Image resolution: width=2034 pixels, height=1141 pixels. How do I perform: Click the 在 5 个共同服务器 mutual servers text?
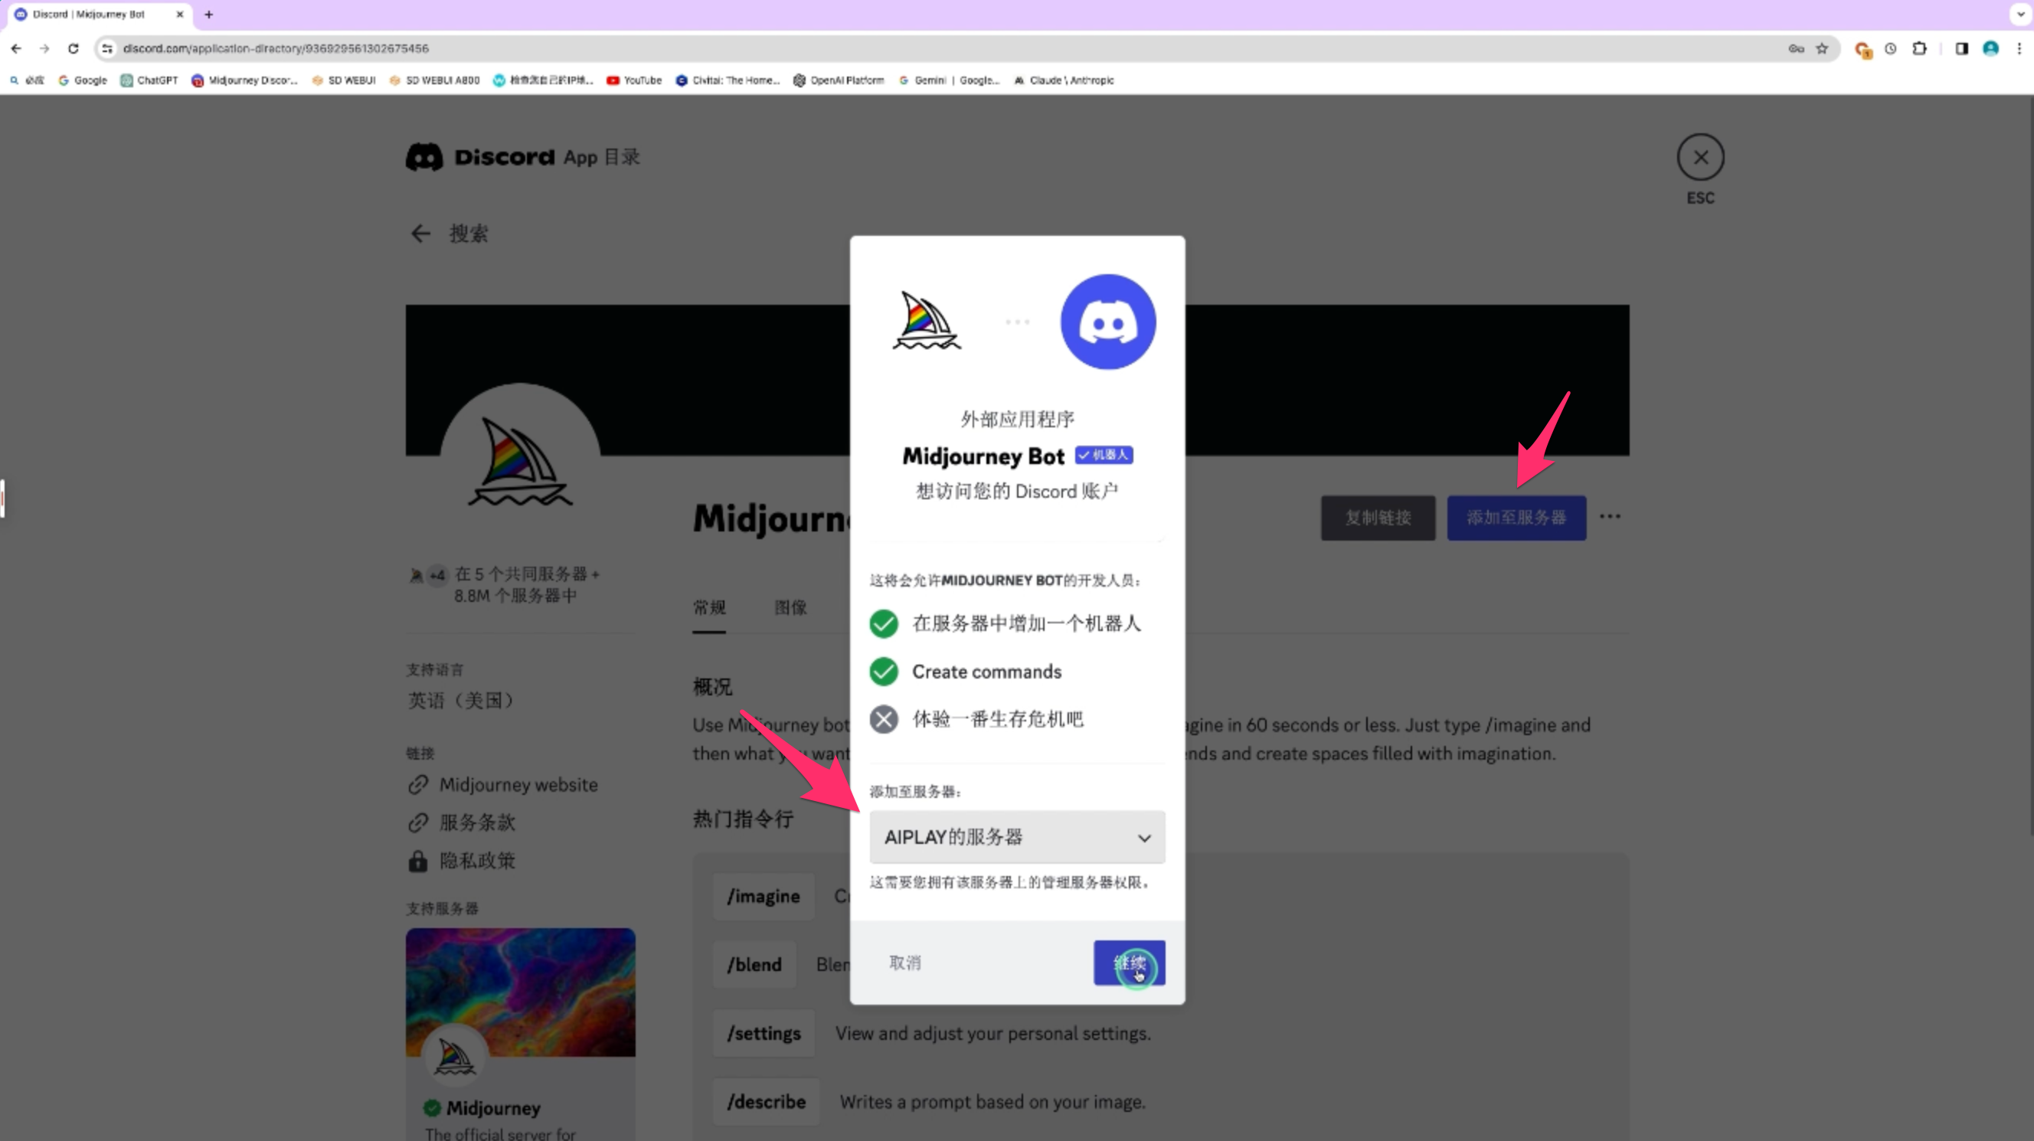[x=527, y=584]
